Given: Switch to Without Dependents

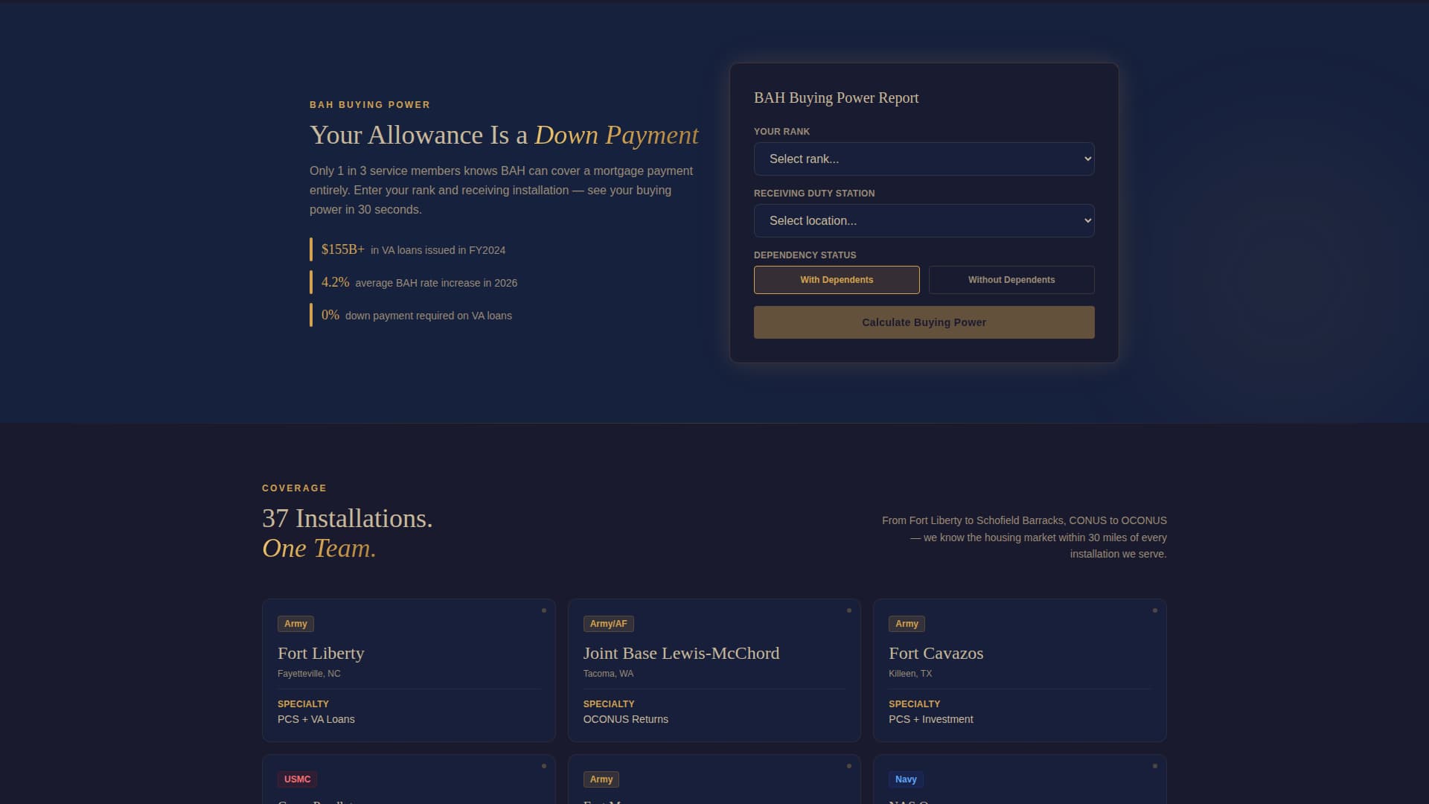Looking at the screenshot, I should [1011, 279].
